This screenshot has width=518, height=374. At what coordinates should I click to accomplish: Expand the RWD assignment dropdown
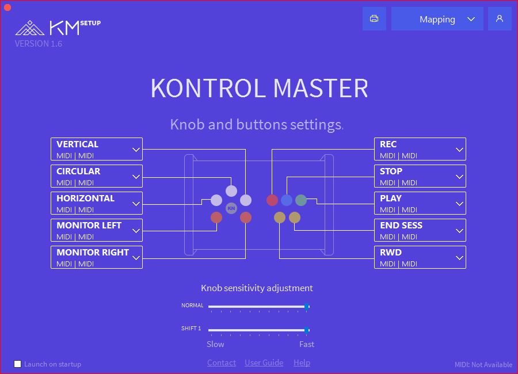tap(420, 257)
